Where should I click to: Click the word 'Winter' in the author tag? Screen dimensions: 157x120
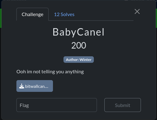(85, 60)
